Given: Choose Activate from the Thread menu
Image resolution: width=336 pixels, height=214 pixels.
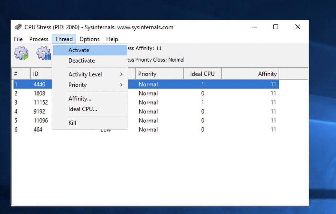Looking at the screenshot, I should coord(90,50).
